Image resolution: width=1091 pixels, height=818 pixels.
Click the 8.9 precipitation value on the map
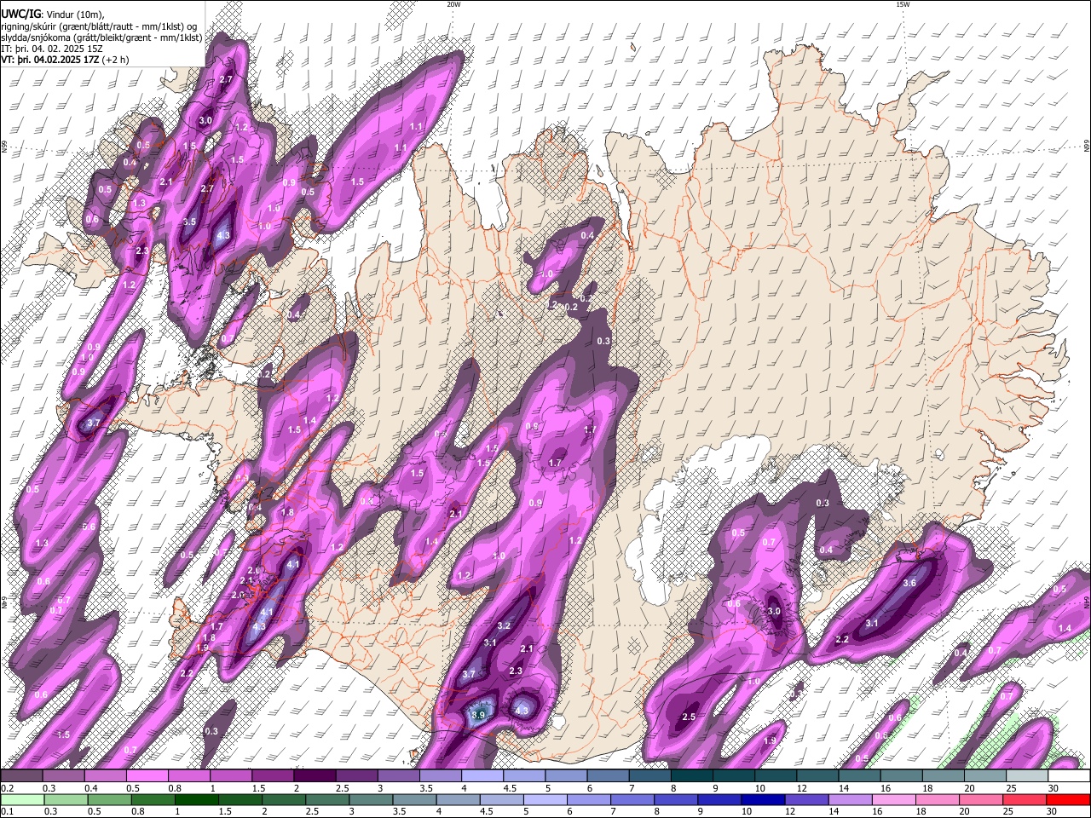[x=478, y=714]
